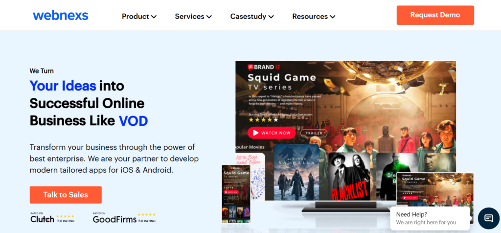Open the Resources menu
This screenshot has height=233, width=501.
(x=314, y=16)
